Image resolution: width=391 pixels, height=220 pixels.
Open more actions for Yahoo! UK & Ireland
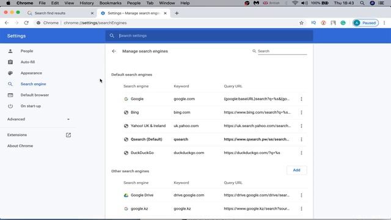(x=301, y=126)
